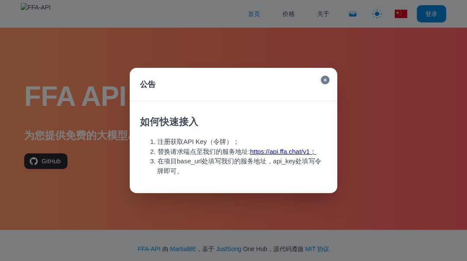This screenshot has height=261, width=467.
Task: Open the MIT 协议 license link
Action: (x=317, y=249)
